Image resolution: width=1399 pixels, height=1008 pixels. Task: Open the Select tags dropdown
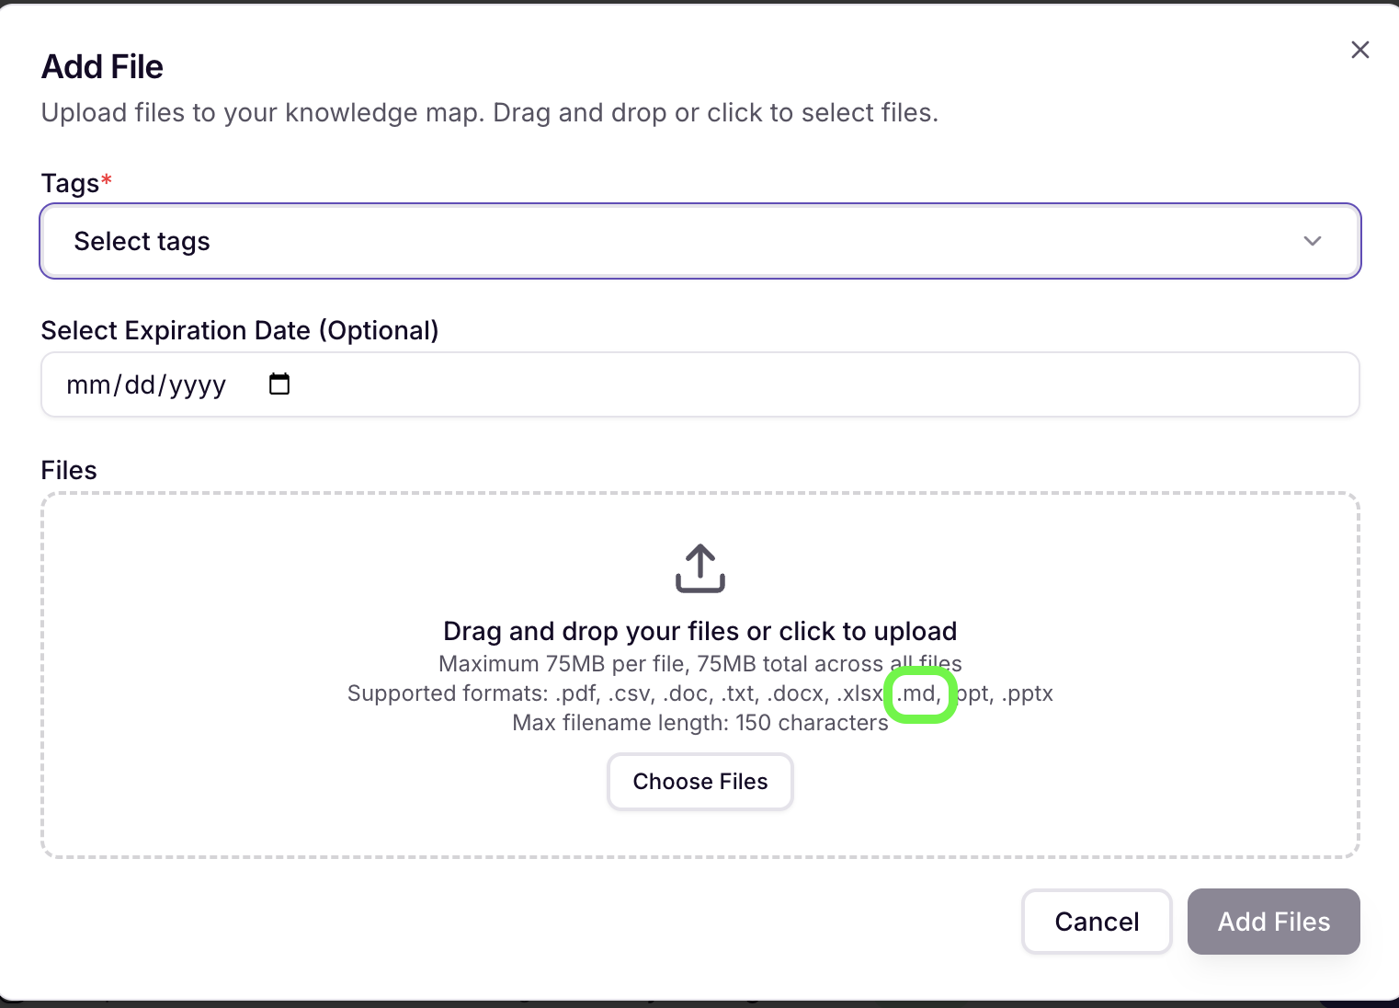[x=700, y=241]
